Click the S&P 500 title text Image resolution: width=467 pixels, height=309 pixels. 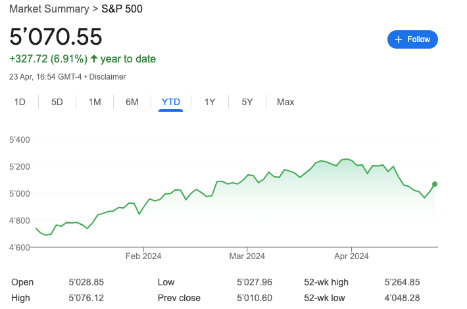click(122, 9)
